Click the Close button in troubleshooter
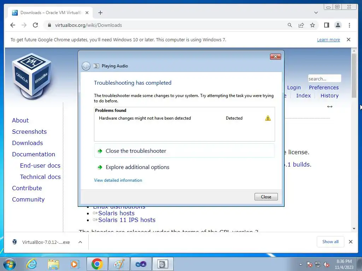The width and height of the screenshot is (362, 271). coord(266,197)
